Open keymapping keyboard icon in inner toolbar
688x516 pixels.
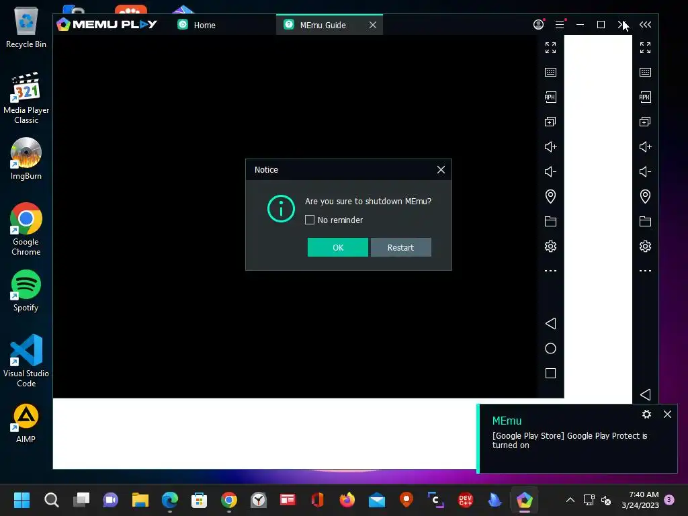550,72
